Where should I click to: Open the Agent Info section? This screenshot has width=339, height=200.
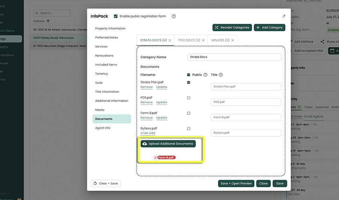[103, 128]
